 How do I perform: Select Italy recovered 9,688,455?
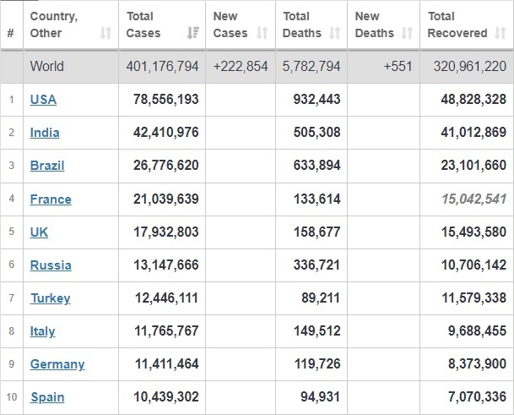[478, 330]
